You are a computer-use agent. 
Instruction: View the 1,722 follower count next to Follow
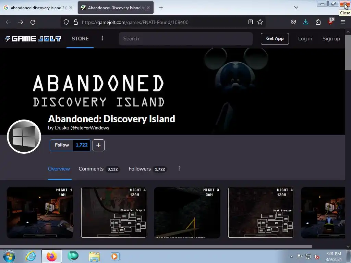click(x=82, y=145)
